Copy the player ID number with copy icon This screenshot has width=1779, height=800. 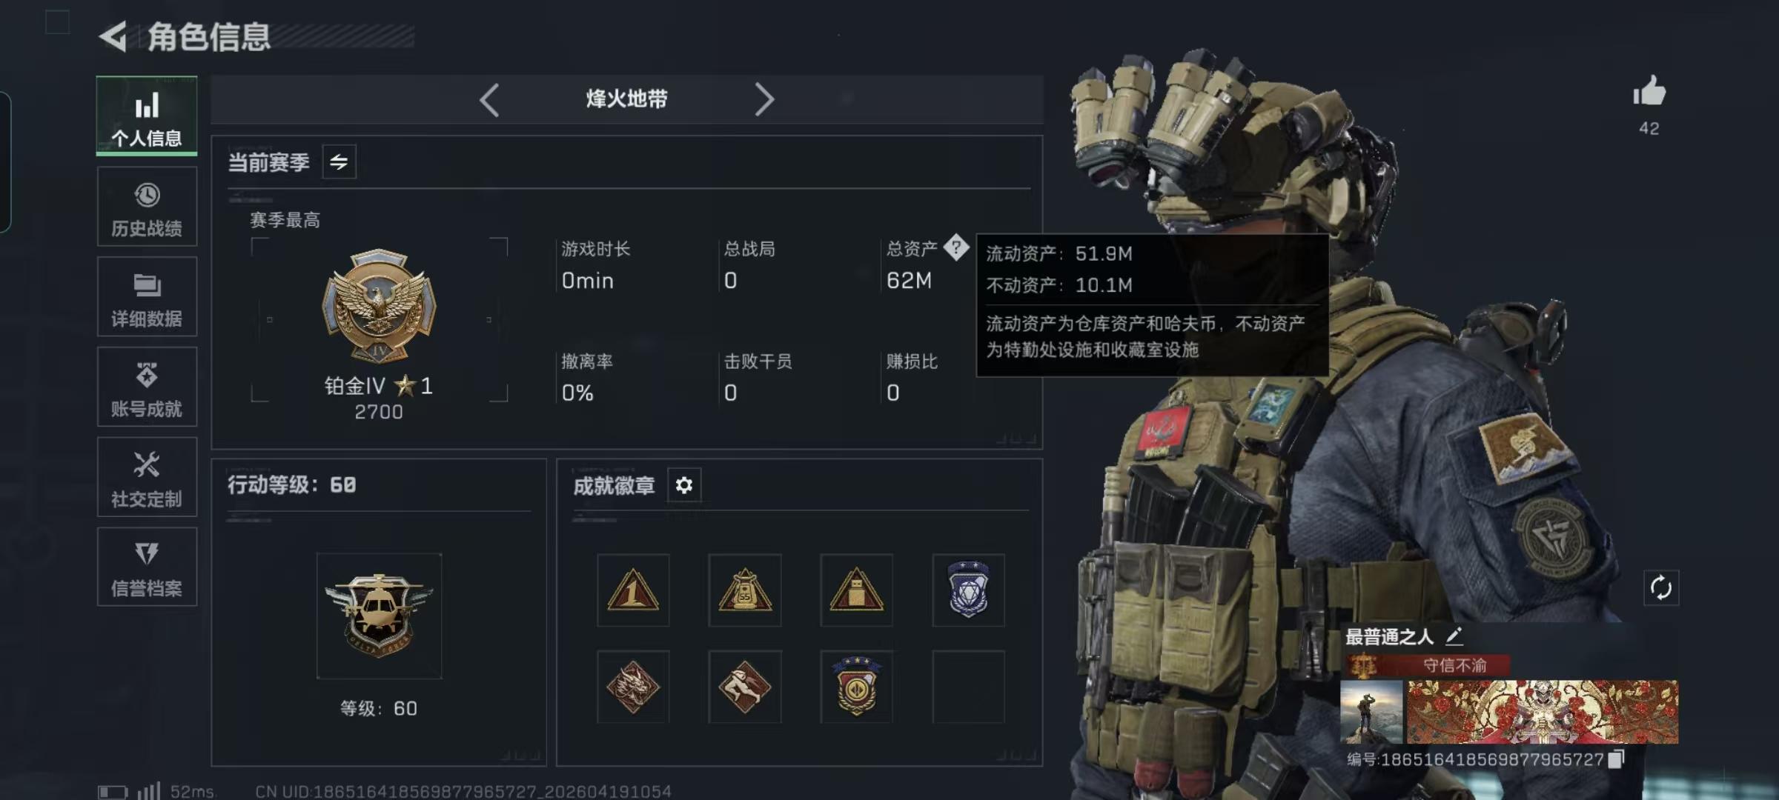(x=1617, y=759)
